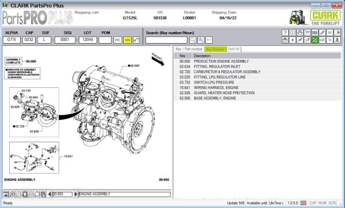The width and height of the screenshot is (345, 208).
Task: Focus the Search Key number/Noun field
Action: 166,40
